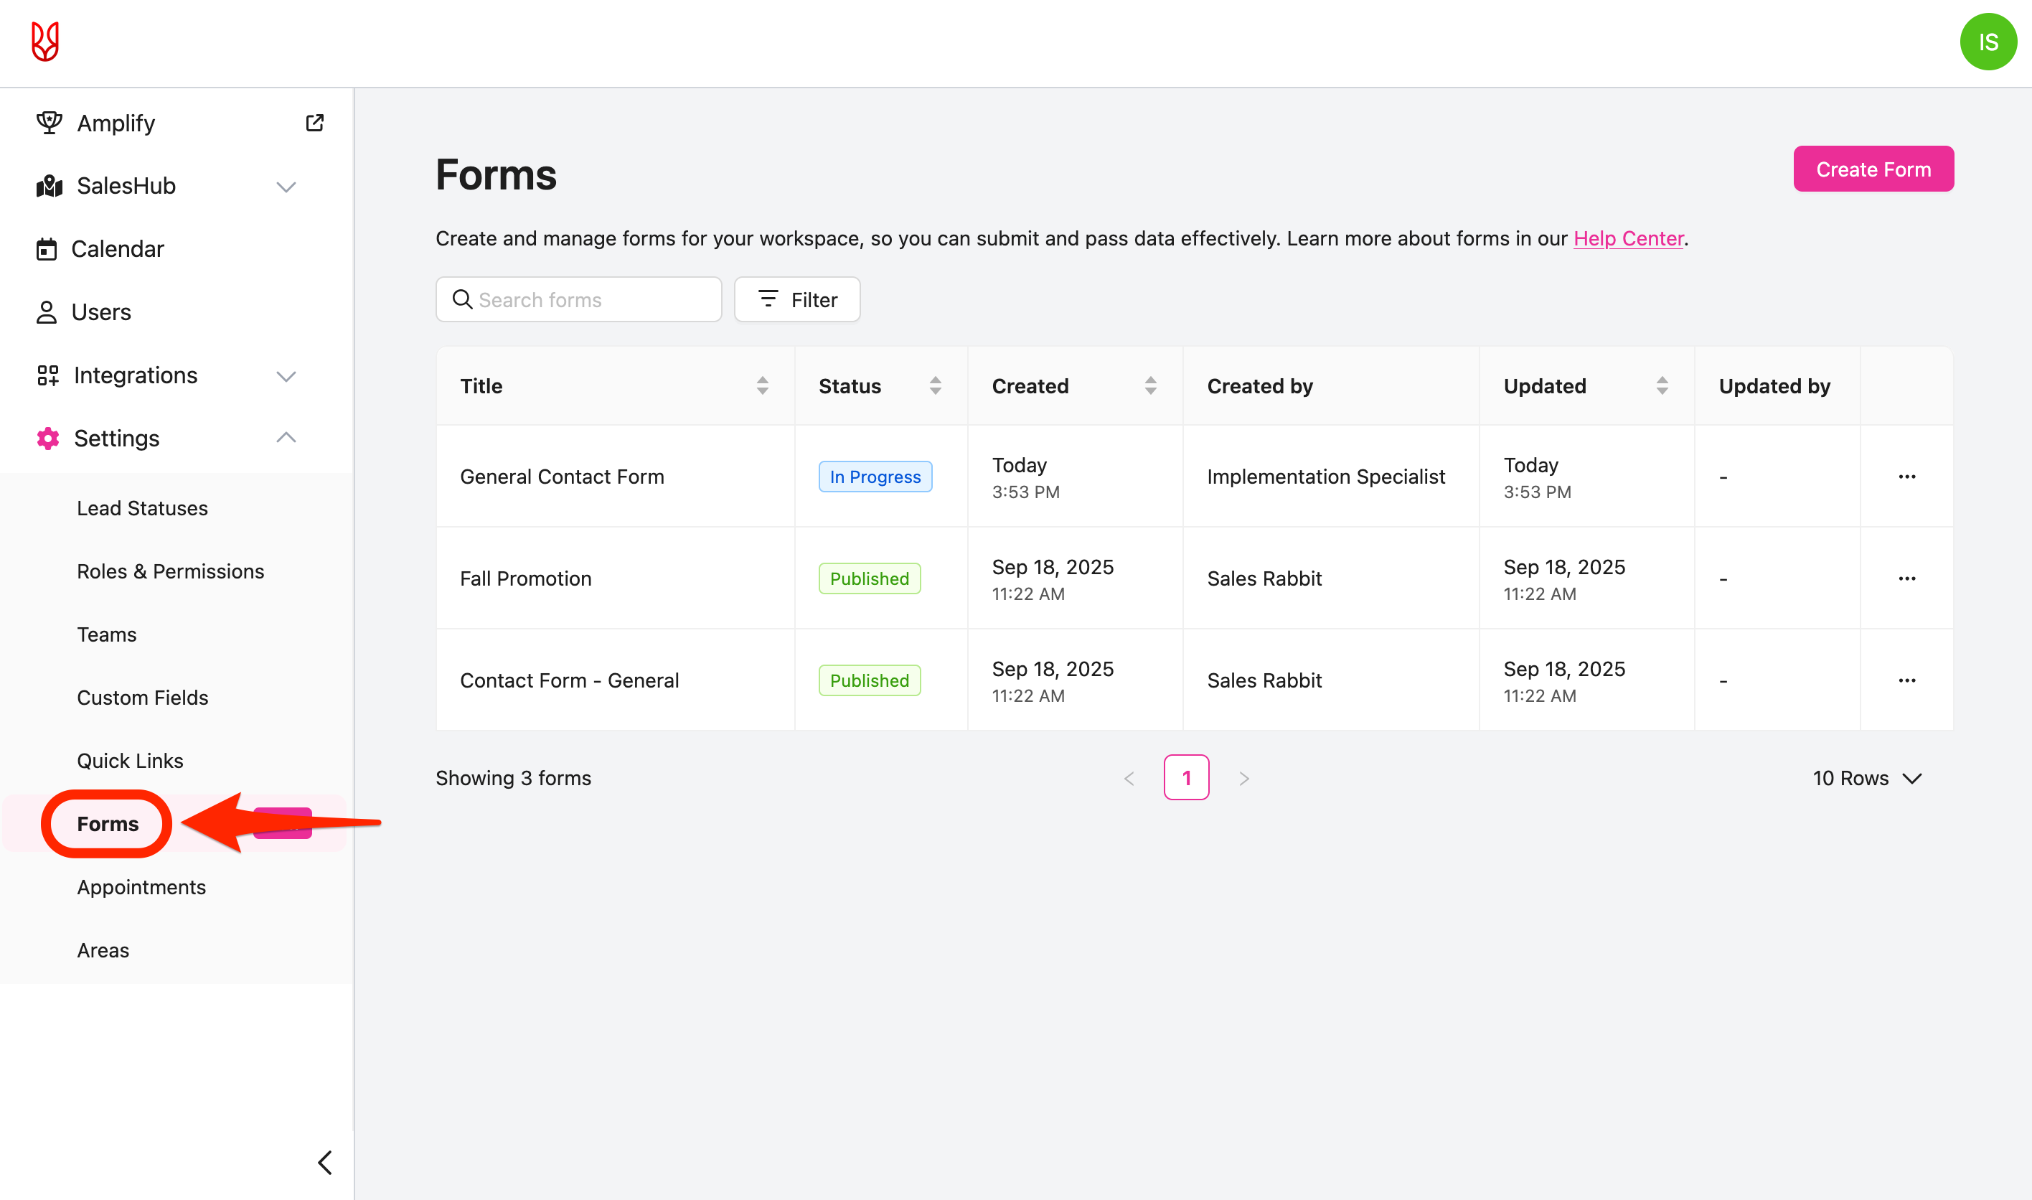Image resolution: width=2032 pixels, height=1200 pixels.
Task: Click the SalesRabbit logo icon
Action: (45, 41)
